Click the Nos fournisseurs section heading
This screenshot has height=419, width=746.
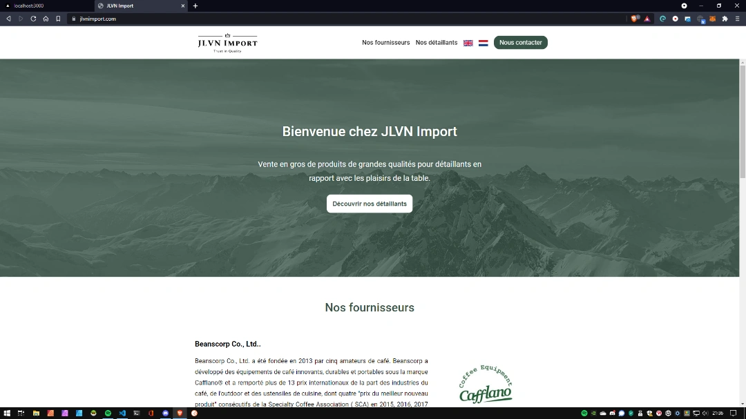370,307
